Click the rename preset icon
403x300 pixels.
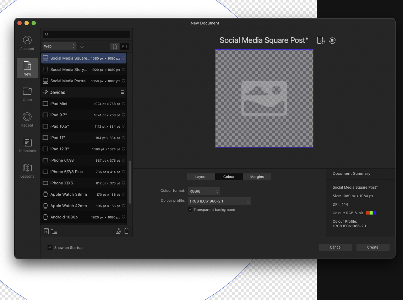tap(119, 231)
